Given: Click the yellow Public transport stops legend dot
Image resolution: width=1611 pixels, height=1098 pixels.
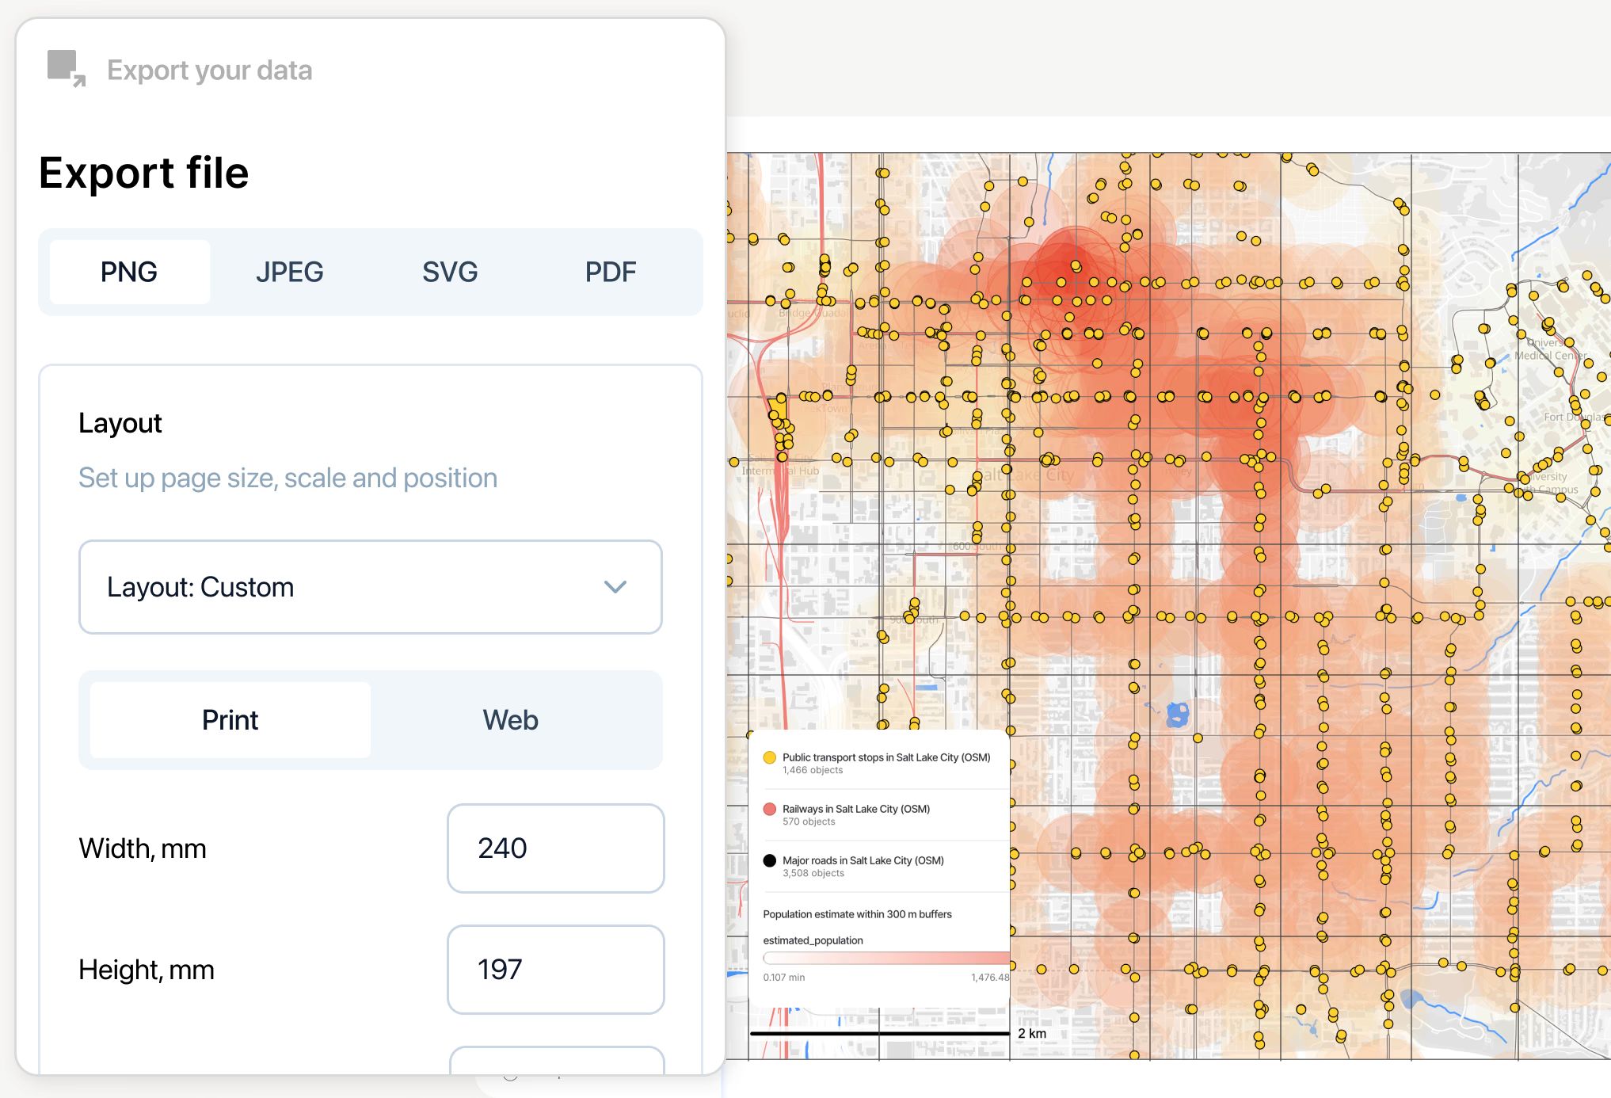Looking at the screenshot, I should pos(769,757).
